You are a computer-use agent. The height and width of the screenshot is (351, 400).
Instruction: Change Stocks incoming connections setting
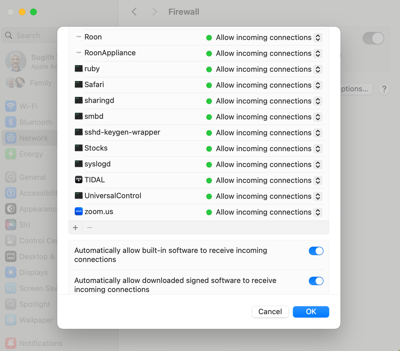[x=318, y=149]
